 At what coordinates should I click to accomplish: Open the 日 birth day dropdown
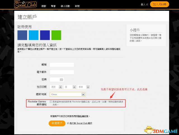pos(70,87)
